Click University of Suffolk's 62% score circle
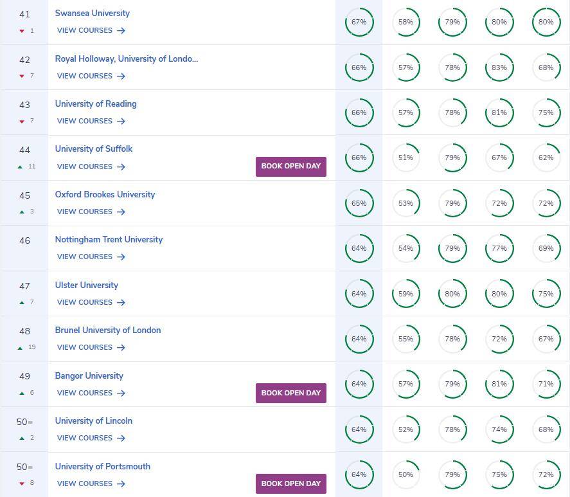Viewport: 570px width, 497px height. 546,158
